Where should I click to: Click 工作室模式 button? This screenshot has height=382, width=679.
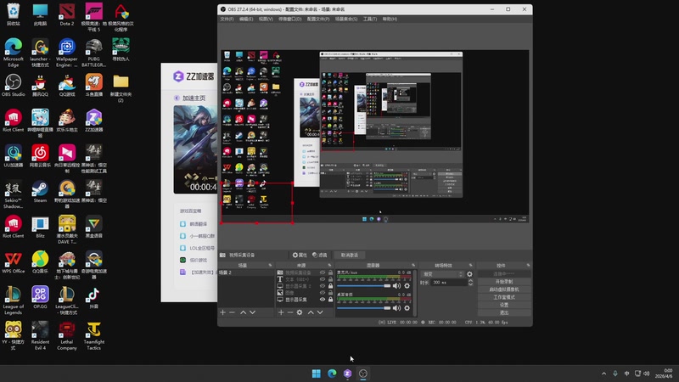[504, 297]
